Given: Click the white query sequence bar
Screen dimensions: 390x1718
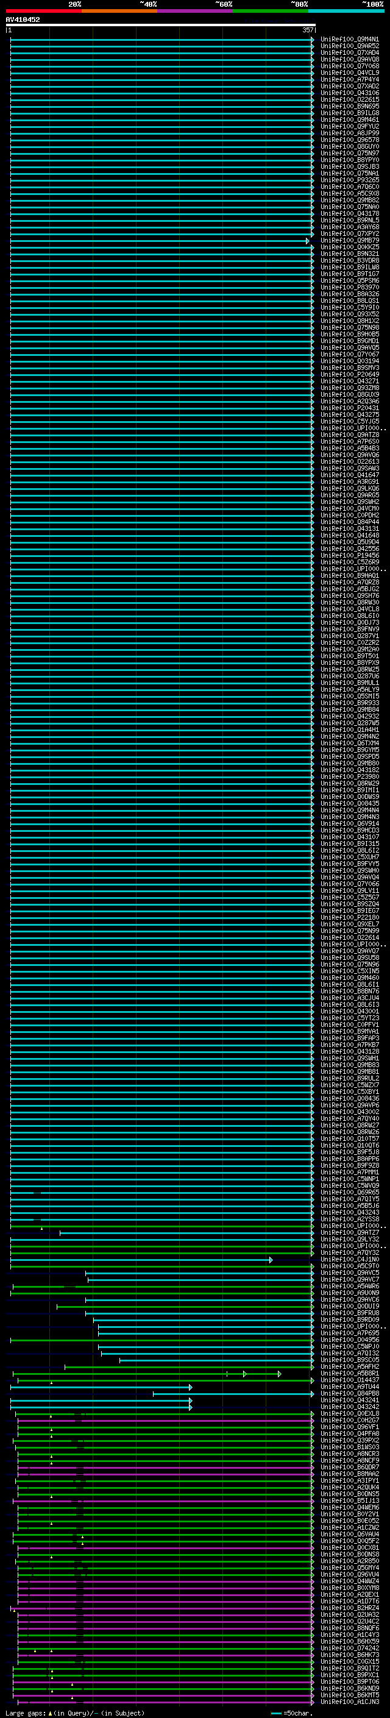Looking at the screenshot, I should point(161,24).
